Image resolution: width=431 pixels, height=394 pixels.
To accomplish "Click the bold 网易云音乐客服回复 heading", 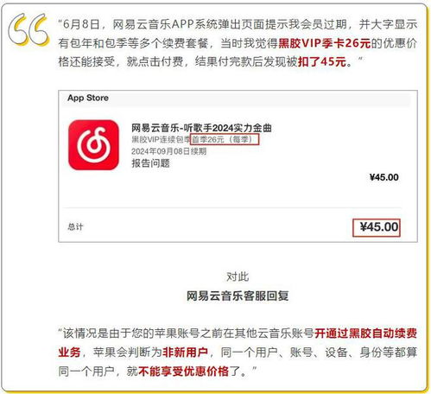I will pos(238,296).
